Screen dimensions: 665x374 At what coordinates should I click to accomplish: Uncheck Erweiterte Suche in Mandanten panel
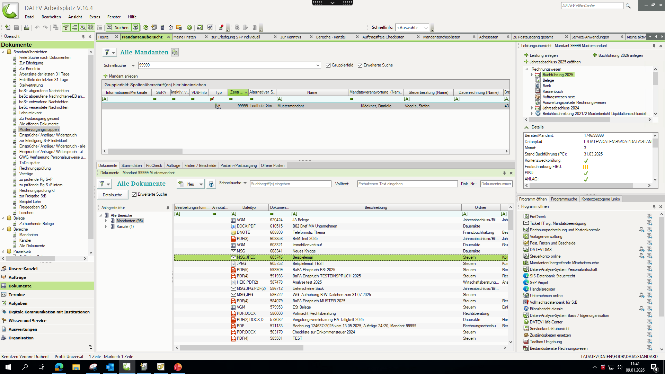point(360,65)
